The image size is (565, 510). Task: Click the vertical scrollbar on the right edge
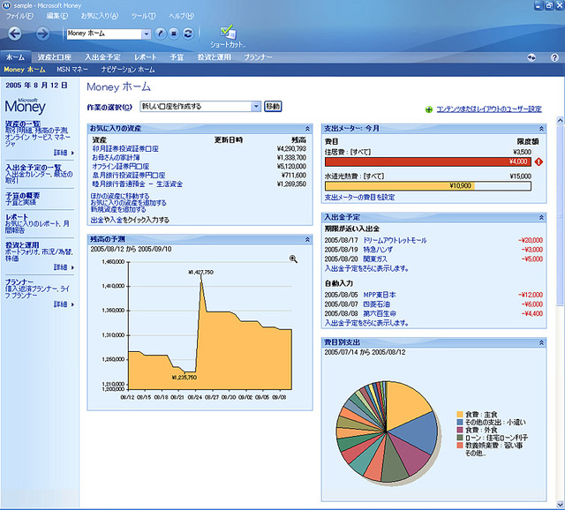(560, 311)
